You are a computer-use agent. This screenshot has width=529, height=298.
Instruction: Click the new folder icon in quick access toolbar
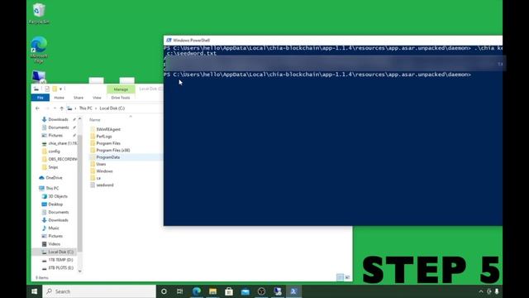(55, 89)
